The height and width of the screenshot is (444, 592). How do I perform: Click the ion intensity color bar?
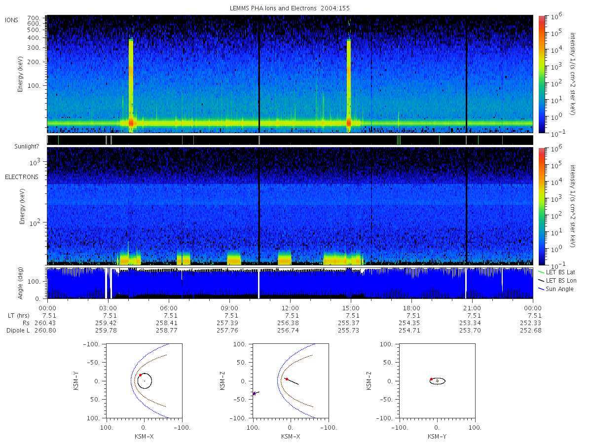(541, 74)
